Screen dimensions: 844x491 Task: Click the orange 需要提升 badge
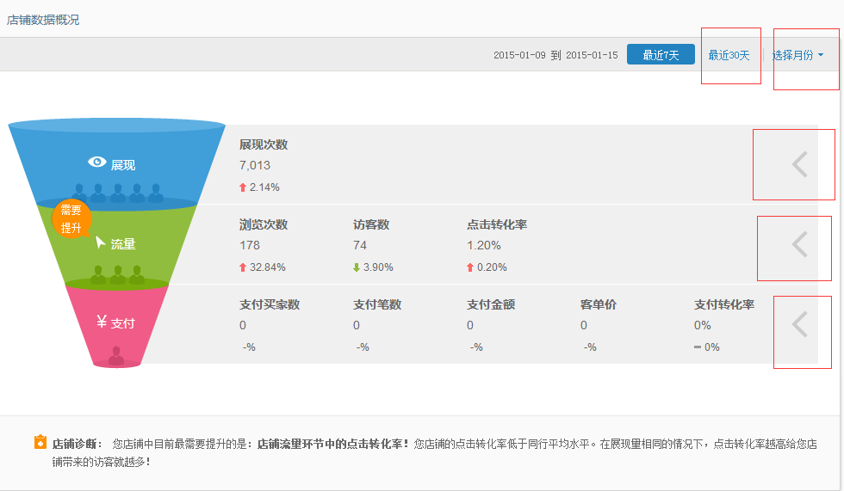click(71, 219)
